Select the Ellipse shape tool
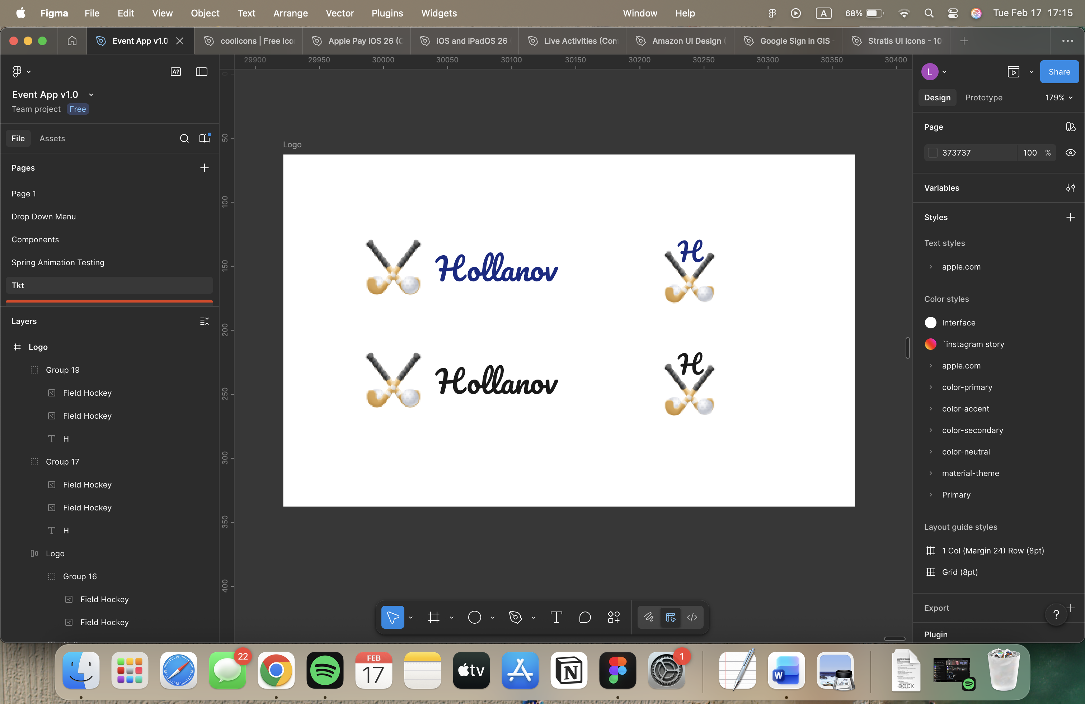The height and width of the screenshot is (704, 1085). tap(475, 617)
